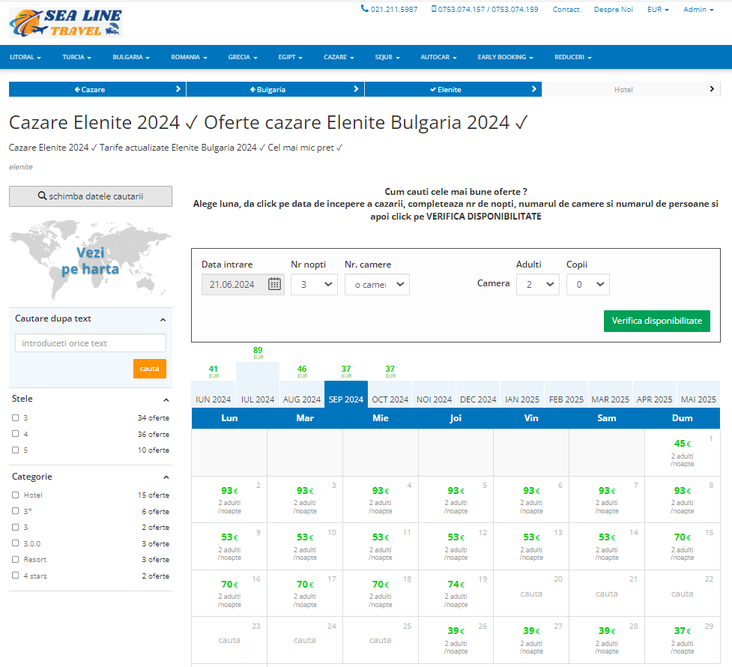Open the Nr nopti dropdown
Screen dimensions: 732x667
(314, 285)
